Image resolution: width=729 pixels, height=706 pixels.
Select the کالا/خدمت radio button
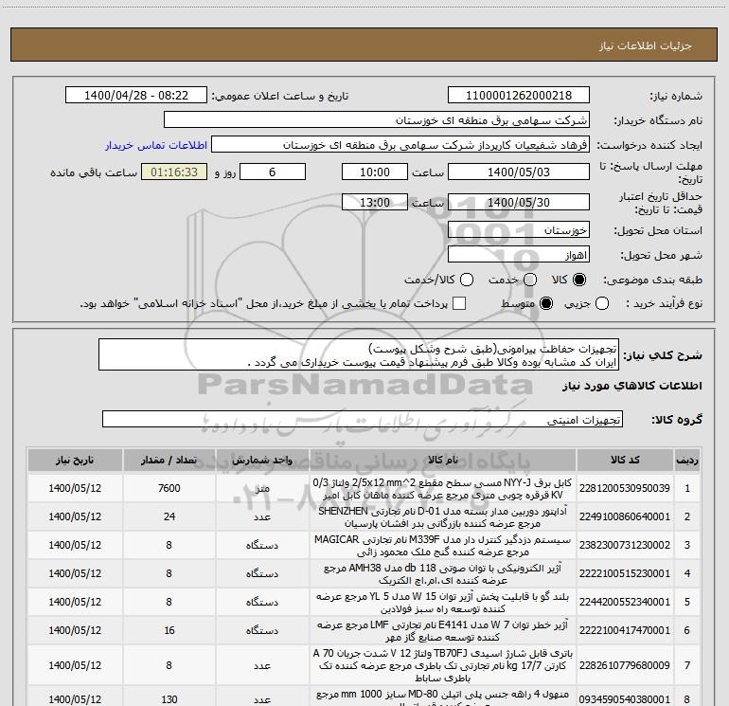467,280
